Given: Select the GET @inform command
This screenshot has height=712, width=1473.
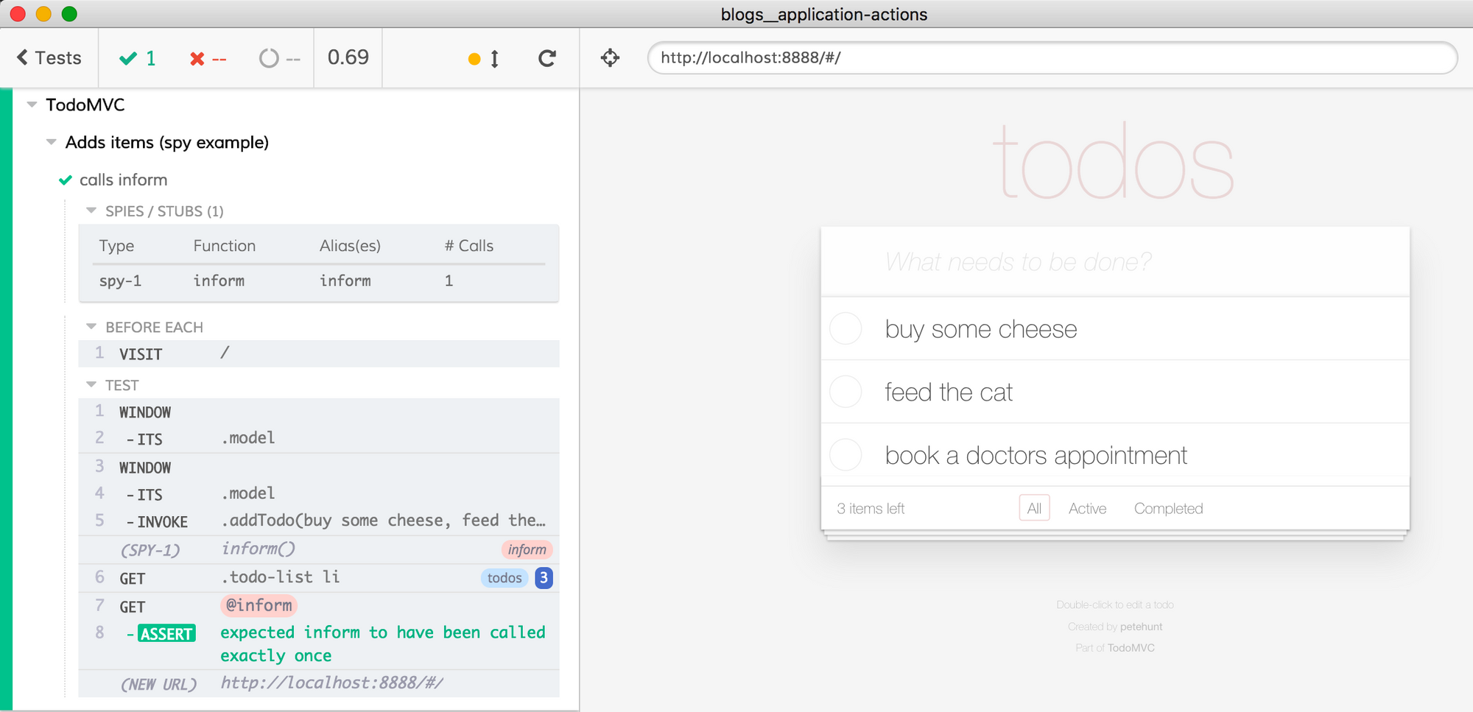Looking at the screenshot, I should pyautogui.click(x=319, y=606).
